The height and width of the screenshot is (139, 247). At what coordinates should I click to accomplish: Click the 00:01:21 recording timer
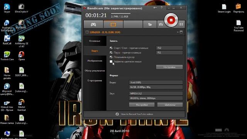96,15
